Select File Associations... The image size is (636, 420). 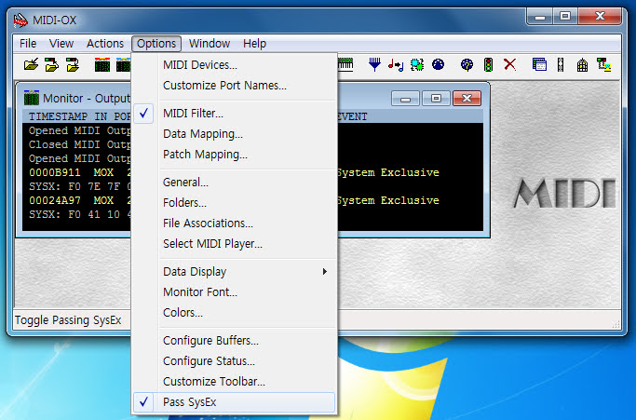tap(234, 224)
